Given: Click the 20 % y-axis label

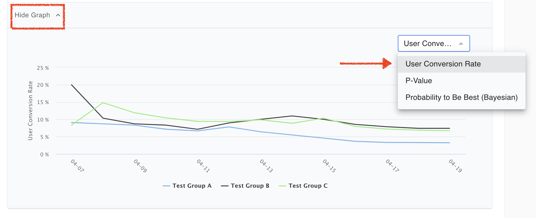Looking at the screenshot, I should [x=43, y=85].
